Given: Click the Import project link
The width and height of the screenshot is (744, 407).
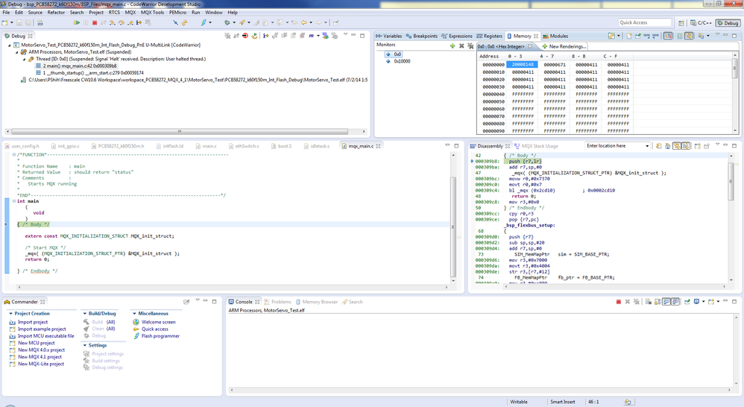Looking at the screenshot, I should pos(32,322).
